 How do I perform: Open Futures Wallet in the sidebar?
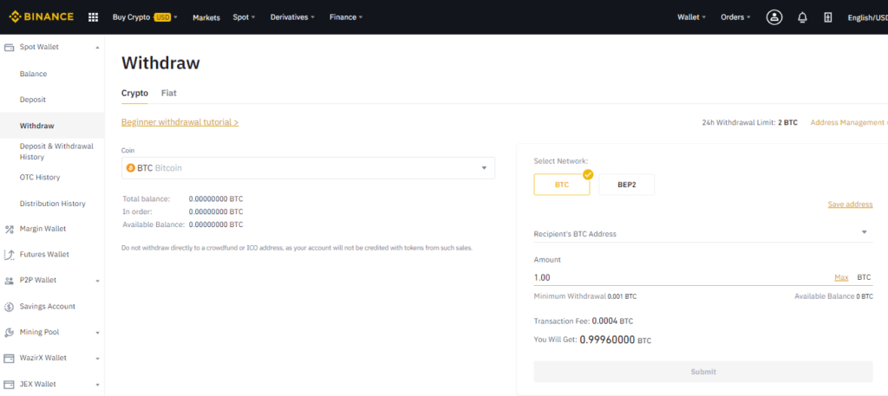coord(44,255)
